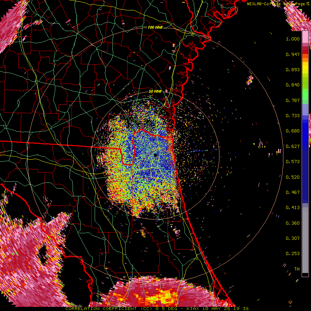The image size is (311, 311).
Task: Click the "[CC]" product label above the color bar
Action: point(295,24)
